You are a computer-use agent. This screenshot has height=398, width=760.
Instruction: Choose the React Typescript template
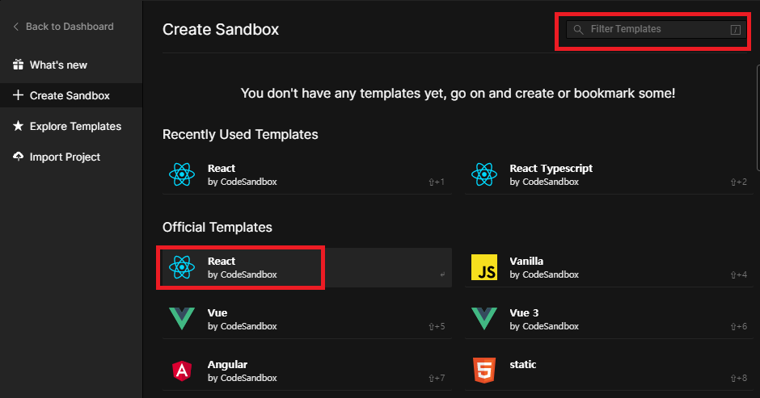(x=610, y=175)
